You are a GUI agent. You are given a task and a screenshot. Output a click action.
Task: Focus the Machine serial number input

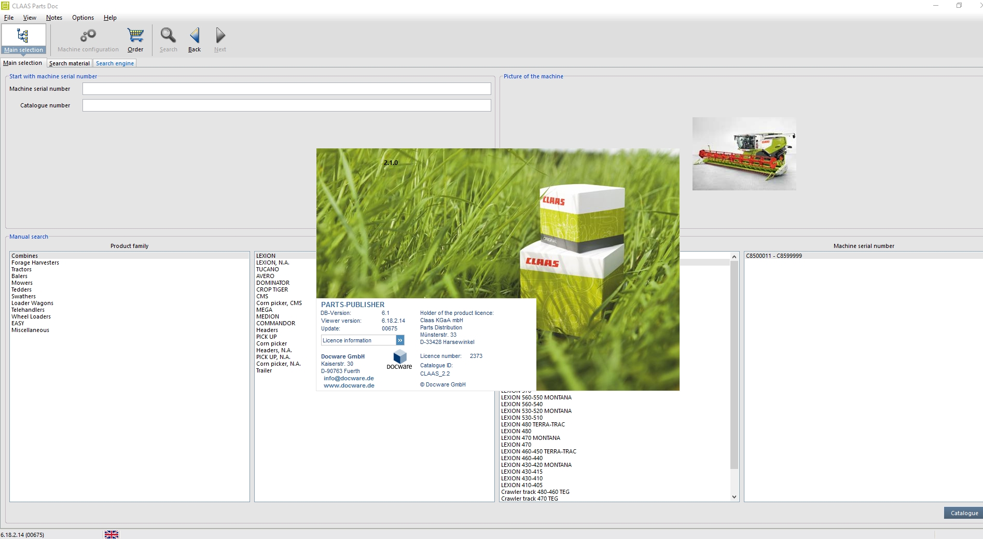(286, 89)
